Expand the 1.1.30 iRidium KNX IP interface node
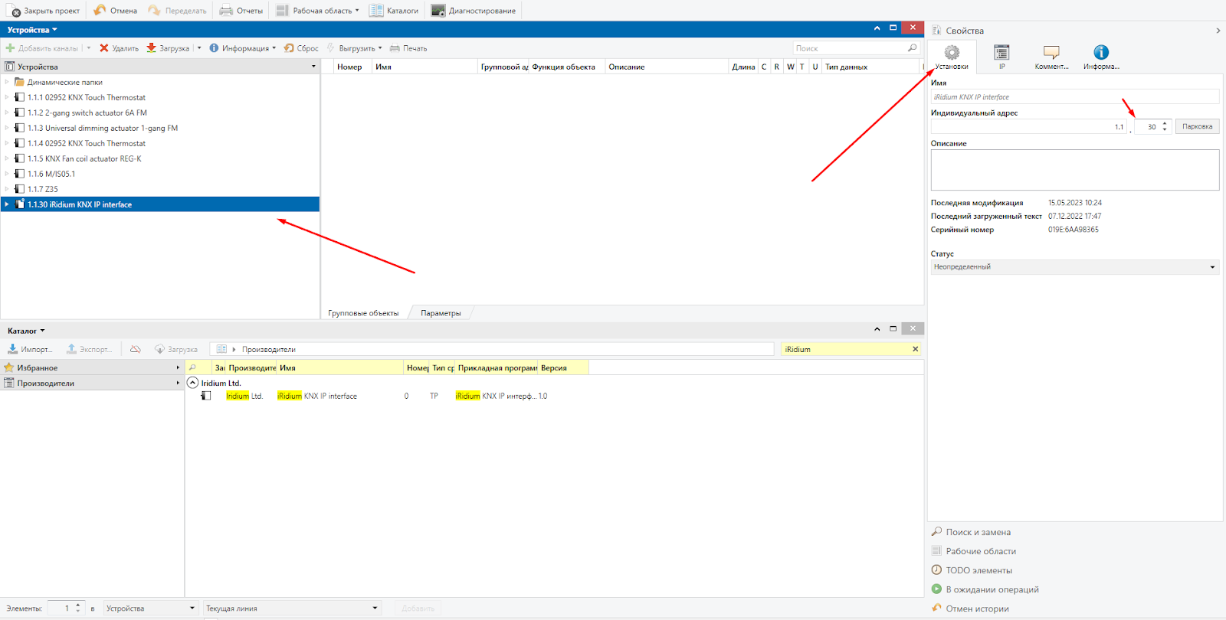This screenshot has width=1226, height=620. click(7, 204)
